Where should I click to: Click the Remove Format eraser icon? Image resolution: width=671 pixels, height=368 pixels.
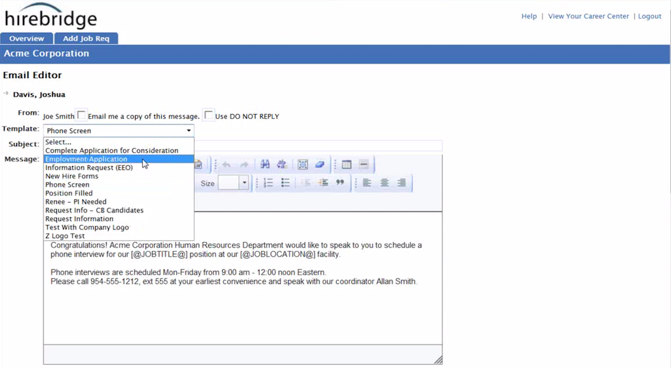tap(320, 165)
